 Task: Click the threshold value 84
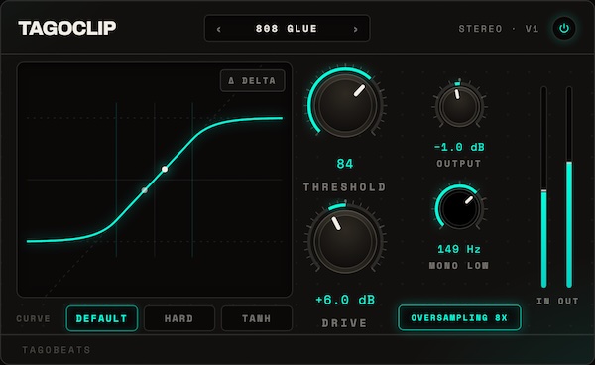345,164
